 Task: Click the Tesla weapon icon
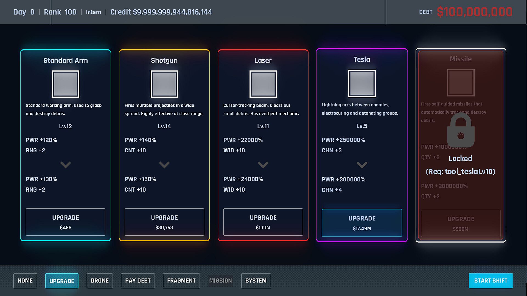click(x=362, y=83)
